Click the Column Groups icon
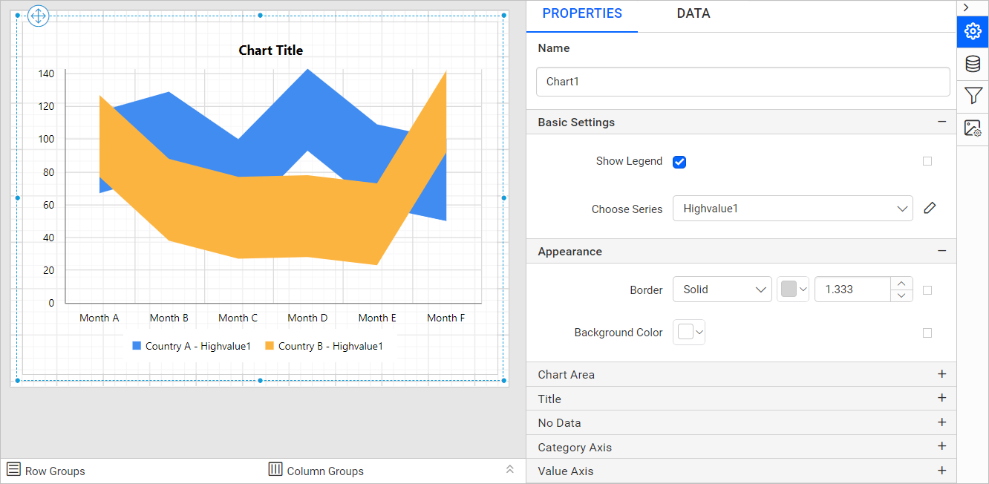This screenshot has width=989, height=484. click(x=275, y=469)
